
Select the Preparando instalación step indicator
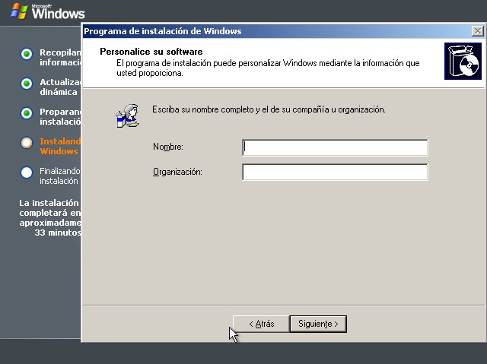click(x=27, y=113)
